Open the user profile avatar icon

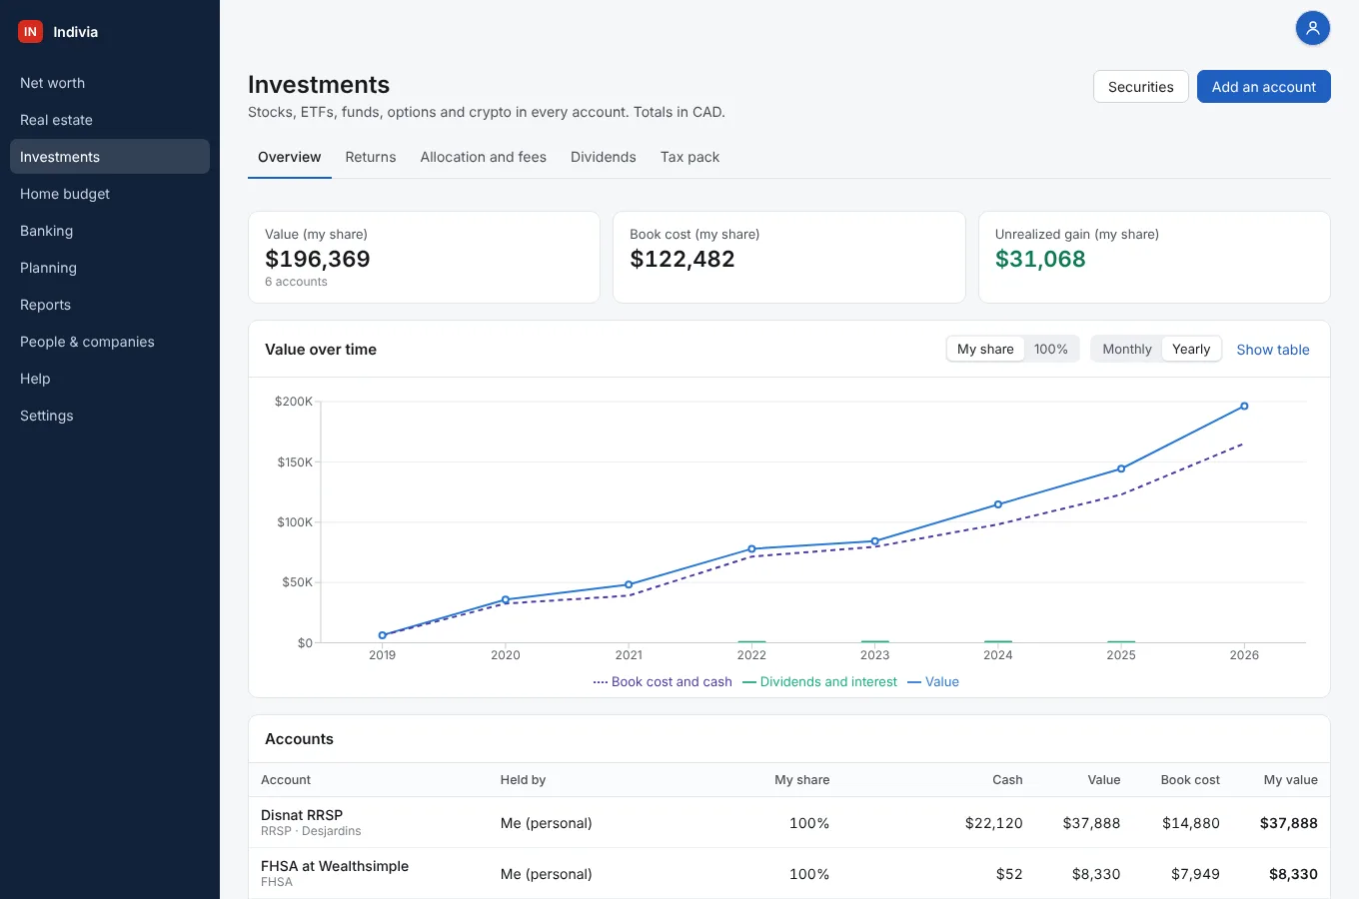point(1313,28)
